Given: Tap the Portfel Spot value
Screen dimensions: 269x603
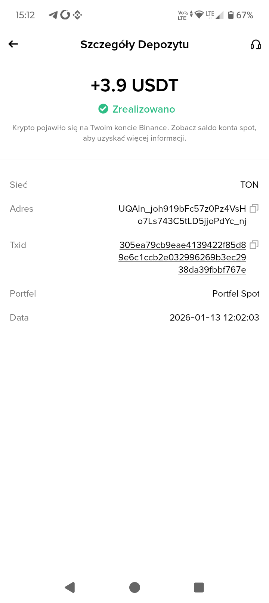Looking at the screenshot, I should pos(236,294).
